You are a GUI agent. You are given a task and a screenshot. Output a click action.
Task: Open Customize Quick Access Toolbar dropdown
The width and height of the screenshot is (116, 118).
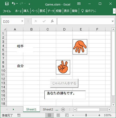click(29, 4)
